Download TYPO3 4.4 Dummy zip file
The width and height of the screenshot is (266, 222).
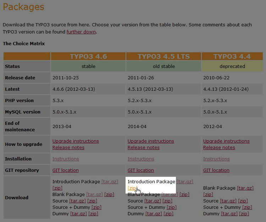click(244, 214)
